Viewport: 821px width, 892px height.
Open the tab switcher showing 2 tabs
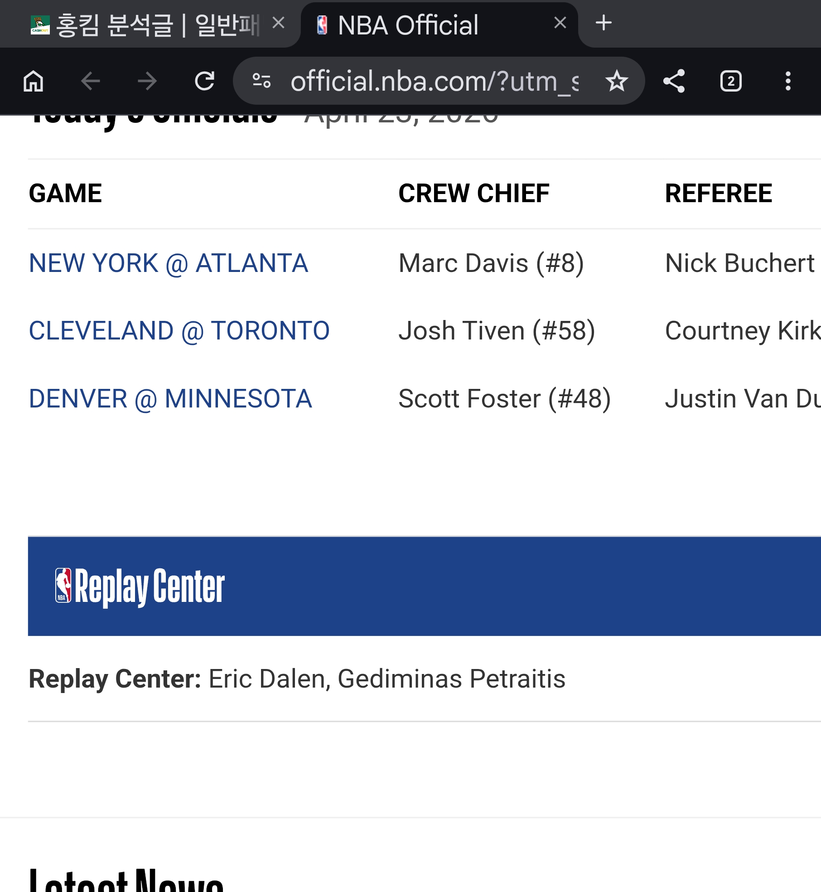tap(731, 81)
